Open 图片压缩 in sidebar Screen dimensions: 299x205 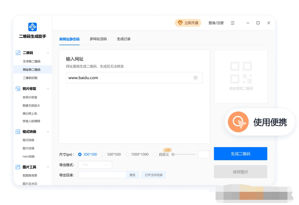[28, 148]
